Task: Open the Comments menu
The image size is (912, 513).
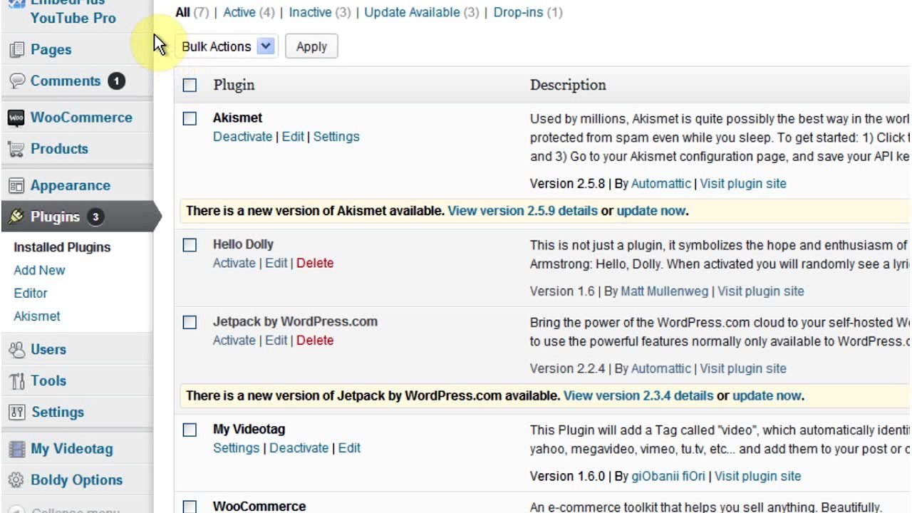Action: pyautogui.click(x=66, y=81)
